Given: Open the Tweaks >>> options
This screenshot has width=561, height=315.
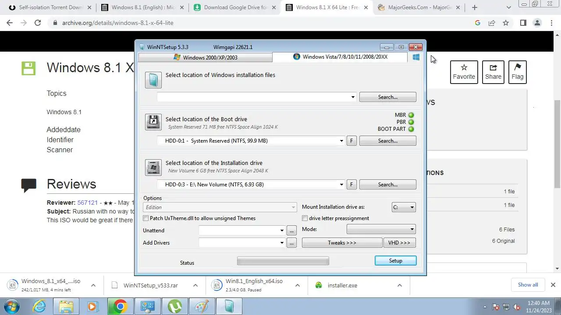Looking at the screenshot, I should pyautogui.click(x=342, y=243).
